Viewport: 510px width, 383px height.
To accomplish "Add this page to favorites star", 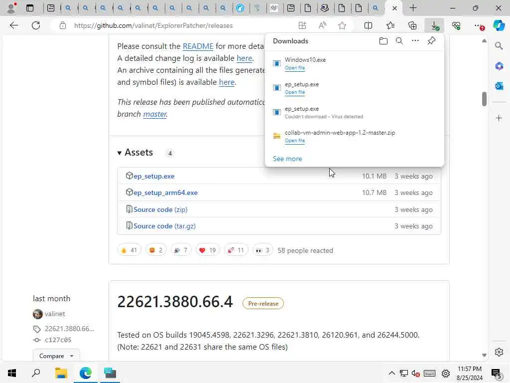I will (x=342, y=25).
